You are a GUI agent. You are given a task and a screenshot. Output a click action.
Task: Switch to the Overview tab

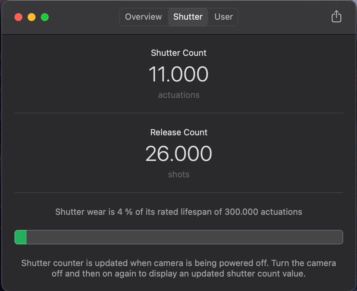click(143, 17)
